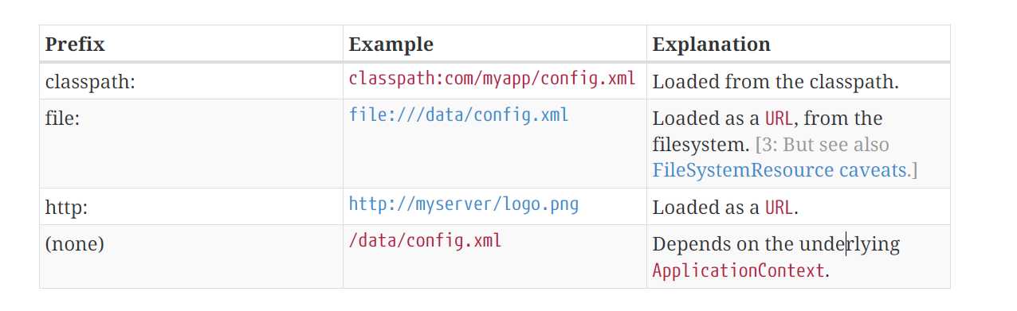1017x311 pixels.
Task: Open the file:///data/config.xml link
Action: point(459,115)
